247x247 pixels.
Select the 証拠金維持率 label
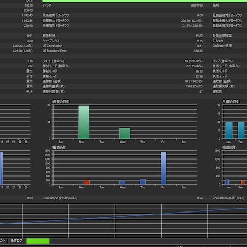tap(222, 36)
